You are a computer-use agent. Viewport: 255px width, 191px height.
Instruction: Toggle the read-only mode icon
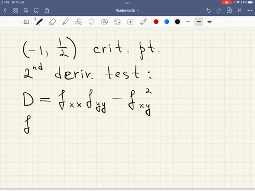pyautogui.click(x=26, y=22)
